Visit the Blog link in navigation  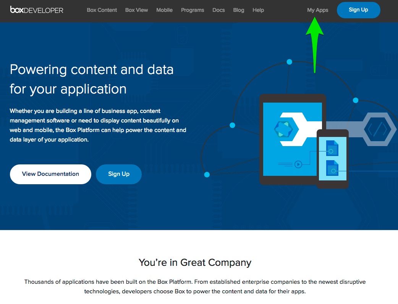point(239,10)
